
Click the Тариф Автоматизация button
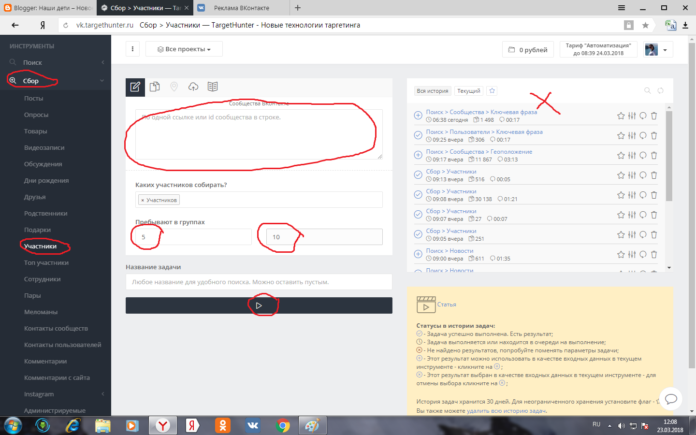coord(598,49)
